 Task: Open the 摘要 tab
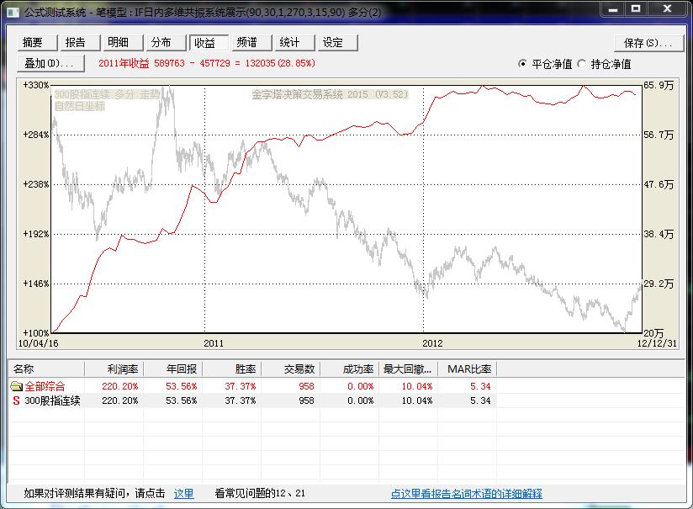[38, 42]
